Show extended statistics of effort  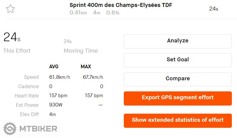[x=178, y=120]
